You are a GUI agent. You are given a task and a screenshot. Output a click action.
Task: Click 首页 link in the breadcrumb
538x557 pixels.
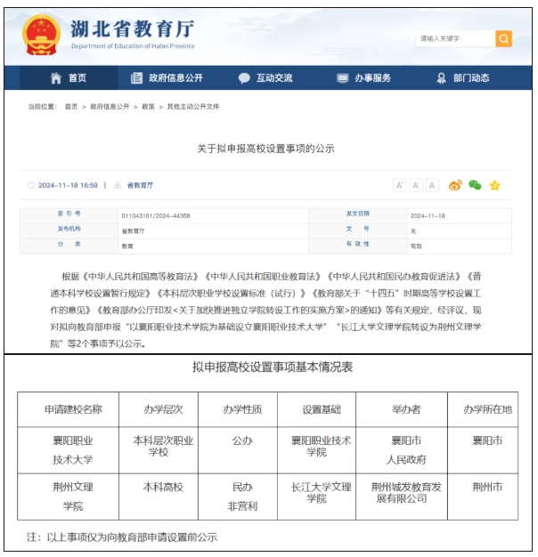tap(70, 107)
